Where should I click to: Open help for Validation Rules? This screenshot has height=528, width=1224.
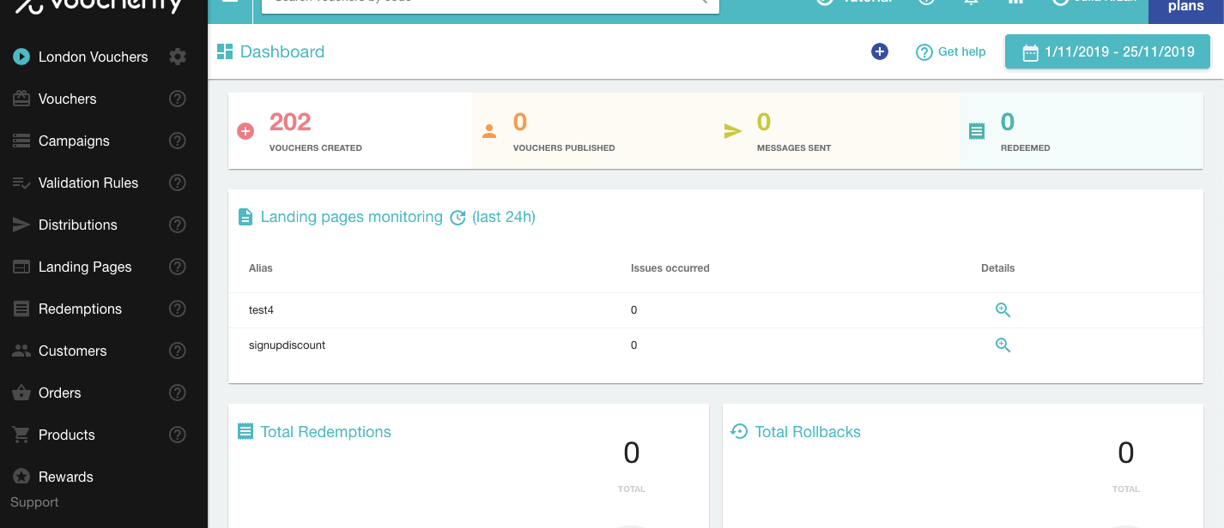coord(178,183)
